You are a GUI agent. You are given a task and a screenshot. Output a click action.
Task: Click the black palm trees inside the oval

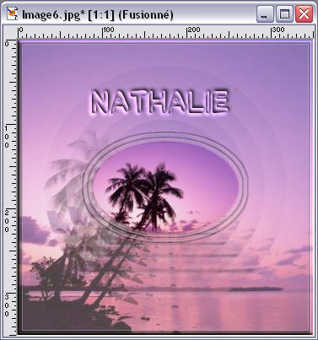point(144,197)
